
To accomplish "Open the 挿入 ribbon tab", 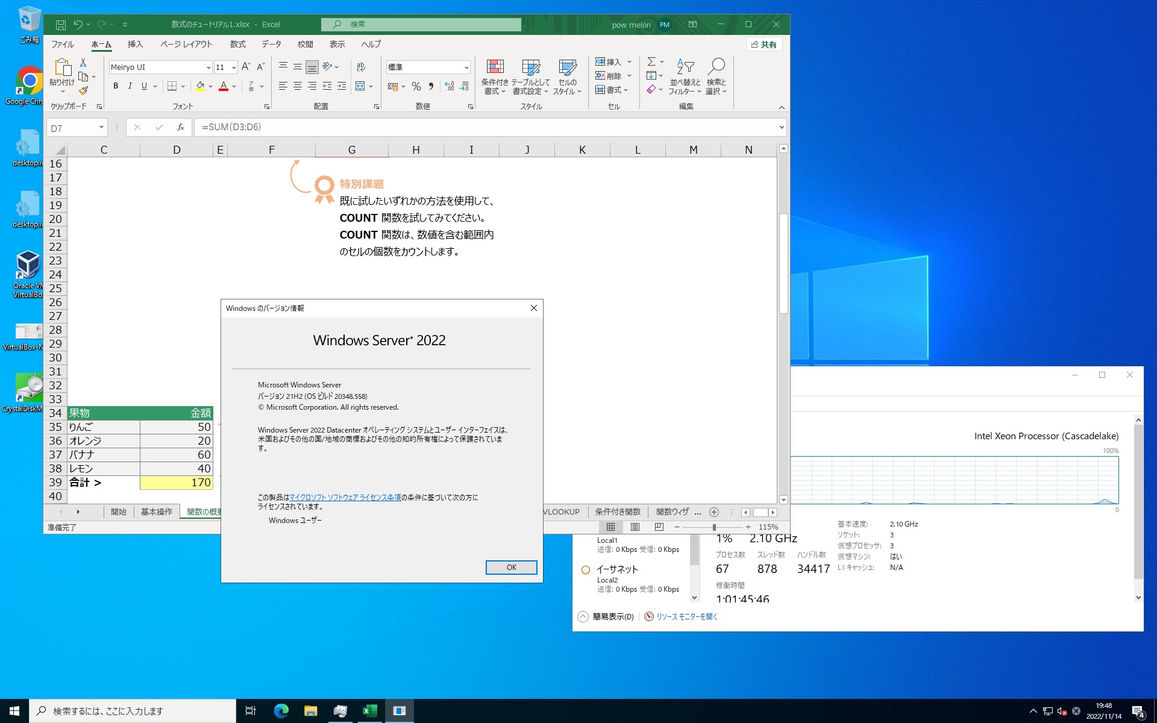I will (x=135, y=44).
